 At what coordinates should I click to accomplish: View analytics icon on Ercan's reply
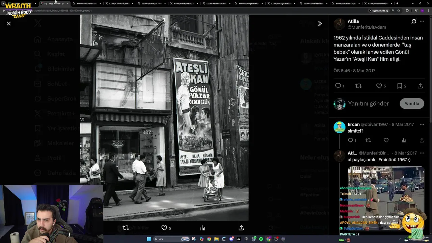(404, 140)
